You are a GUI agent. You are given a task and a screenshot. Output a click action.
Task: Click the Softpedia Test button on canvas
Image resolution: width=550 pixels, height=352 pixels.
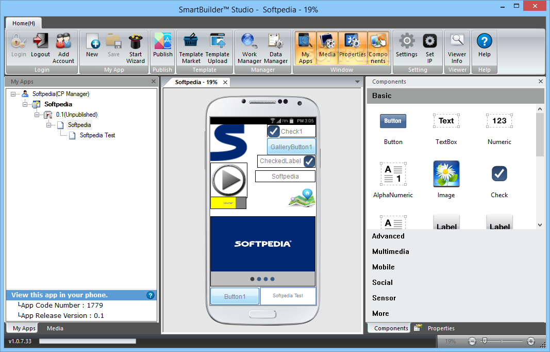point(288,296)
